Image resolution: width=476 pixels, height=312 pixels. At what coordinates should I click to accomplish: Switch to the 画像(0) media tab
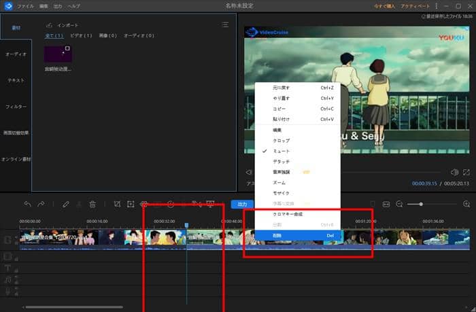[107, 35]
